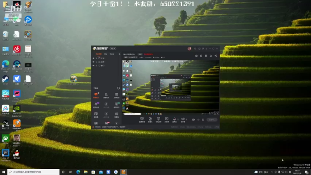The width and height of the screenshot is (311, 175).
Task: Open the orange highlighted toolbox tool
Action: [x=96, y=95]
